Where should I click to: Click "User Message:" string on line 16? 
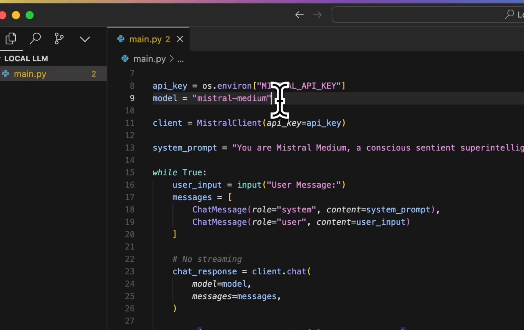304,185
